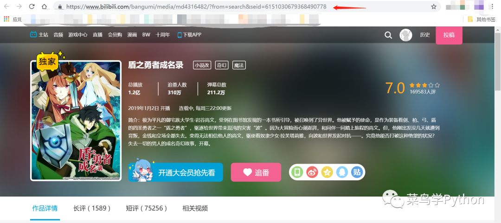Open the 直播 live section
Screen dimensions: 501x223
[x=97, y=34]
